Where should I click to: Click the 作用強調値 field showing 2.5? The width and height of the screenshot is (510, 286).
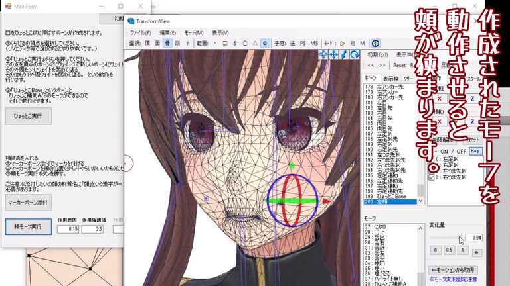[x=92, y=229]
